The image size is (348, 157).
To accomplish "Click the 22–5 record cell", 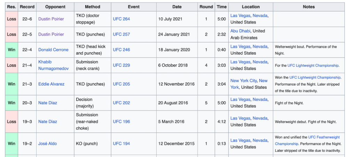I will [27, 34].
